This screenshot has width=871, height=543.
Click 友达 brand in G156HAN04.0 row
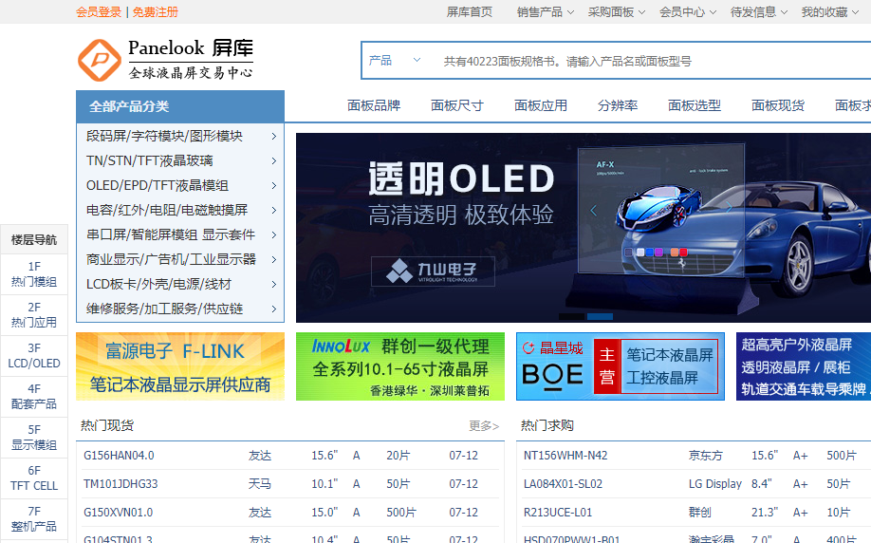(x=260, y=456)
